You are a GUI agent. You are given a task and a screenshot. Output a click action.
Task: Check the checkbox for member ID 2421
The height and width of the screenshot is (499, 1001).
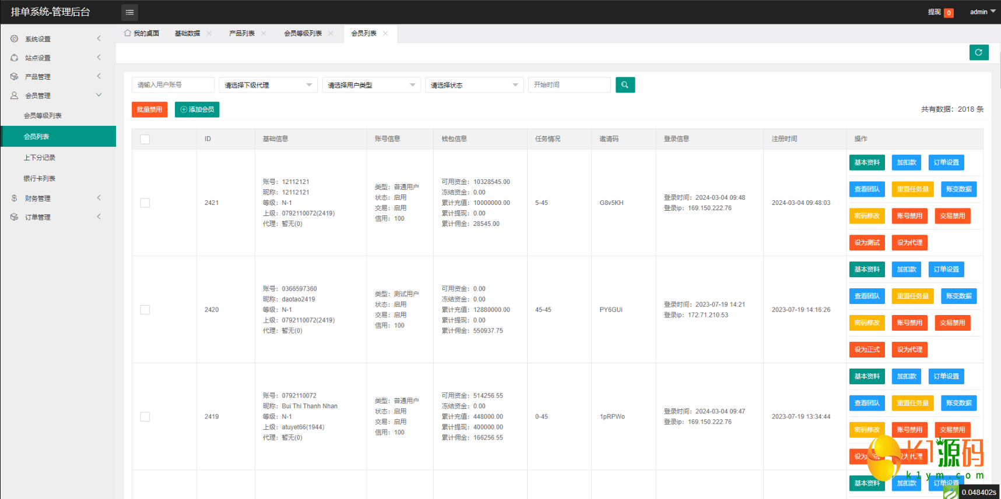[x=145, y=203]
